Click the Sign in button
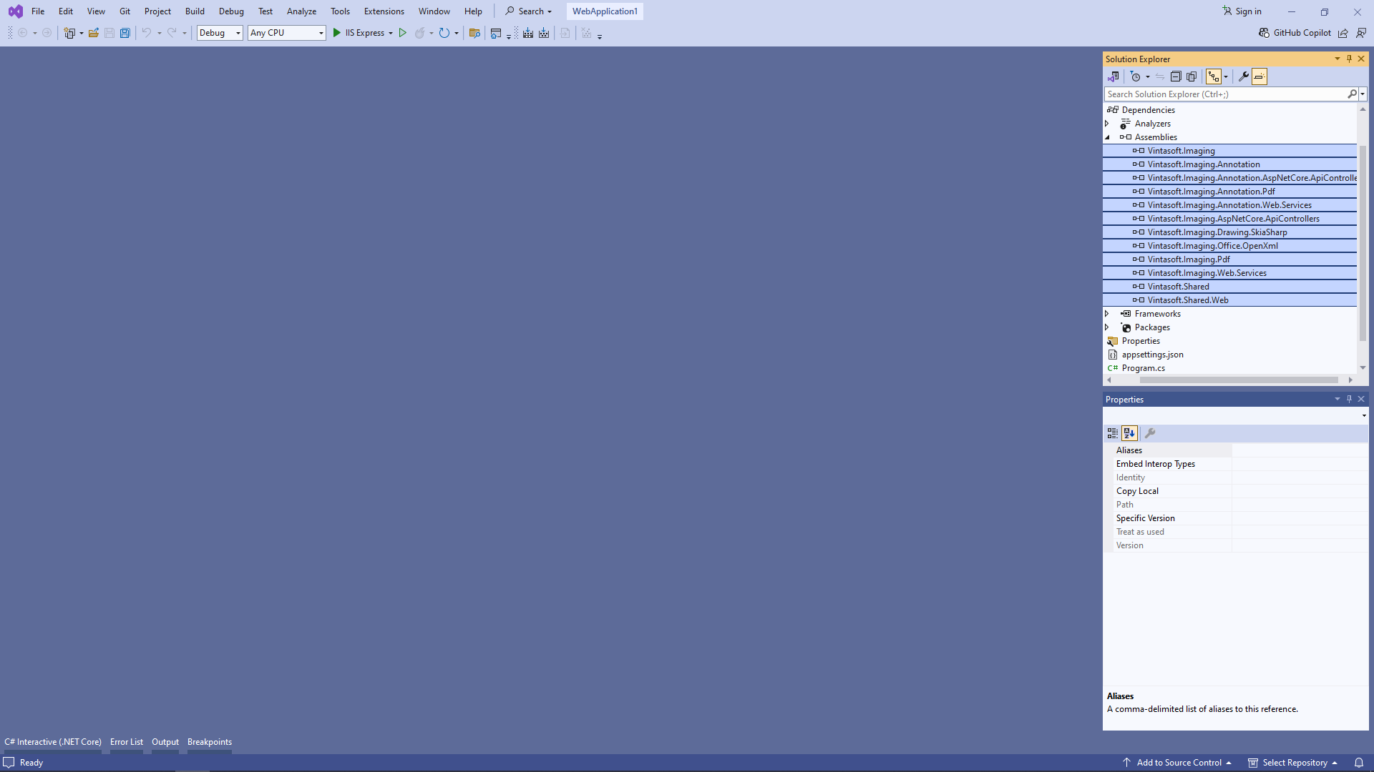Screen dimensions: 1374x772 [1242, 11]
